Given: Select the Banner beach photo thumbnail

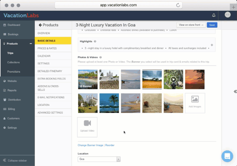Looking at the screenshot, I should point(88,79).
